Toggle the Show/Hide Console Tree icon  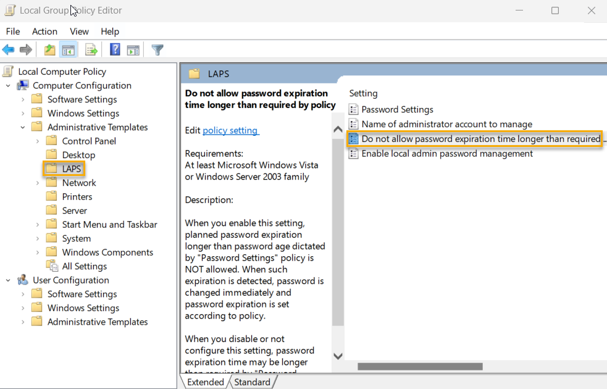click(69, 49)
